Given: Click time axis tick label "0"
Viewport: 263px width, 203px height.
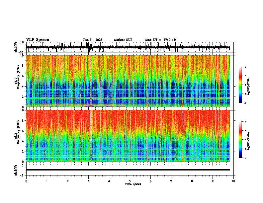Looking at the screenshot, I should 26,181.
